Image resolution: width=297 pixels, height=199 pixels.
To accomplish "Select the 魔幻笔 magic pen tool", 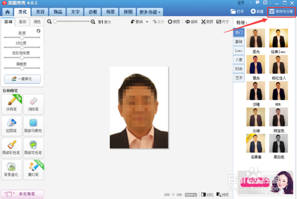I will point(34,170).
